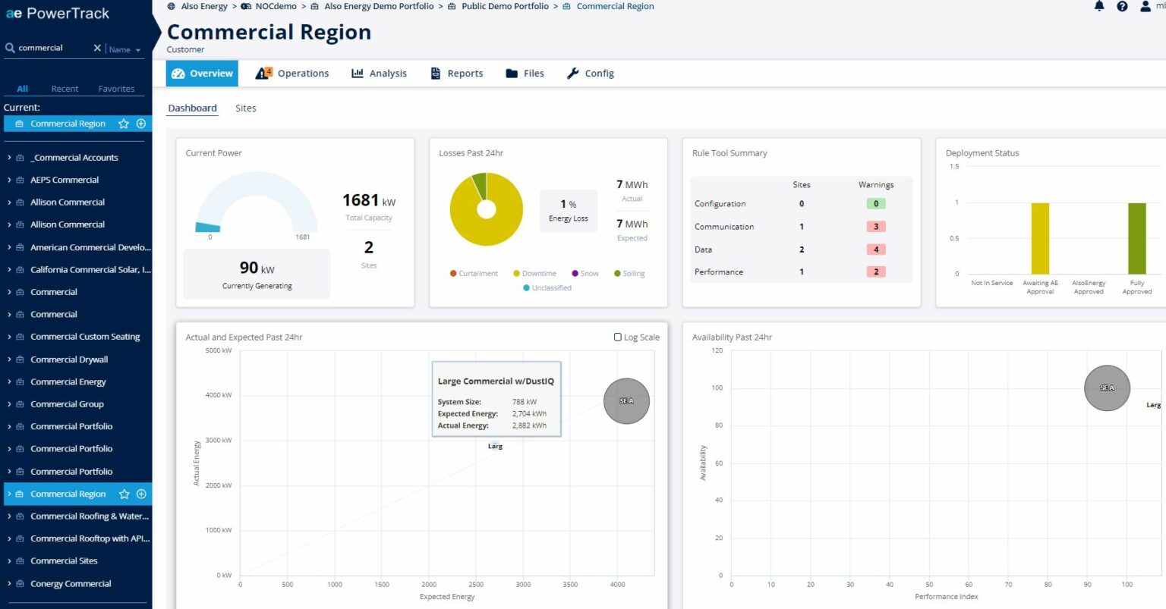Clear the search with the X icon
The image size is (1166, 609).
coord(96,47)
